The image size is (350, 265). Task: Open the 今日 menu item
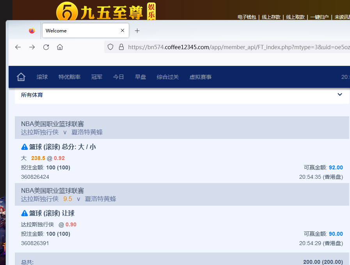tap(119, 77)
